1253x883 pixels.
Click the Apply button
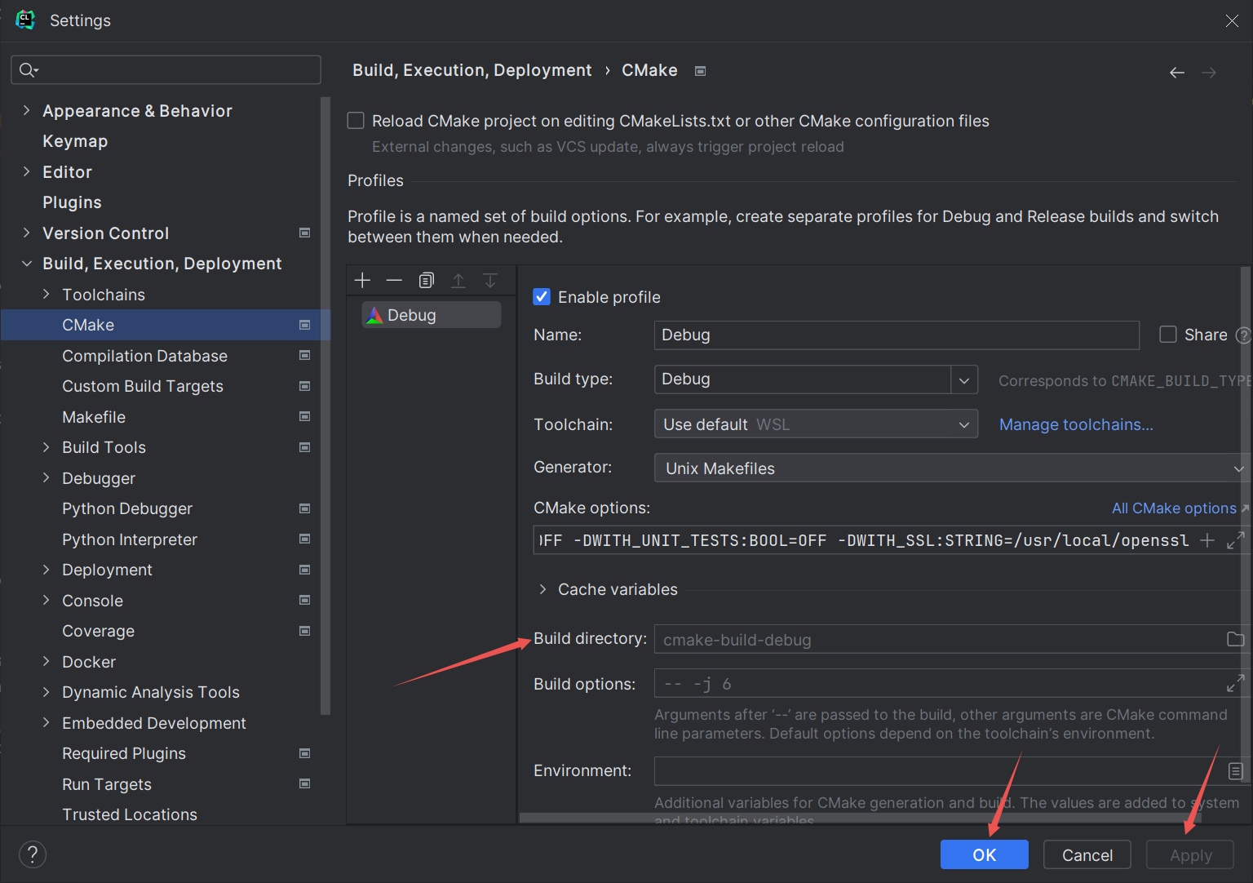tap(1190, 854)
